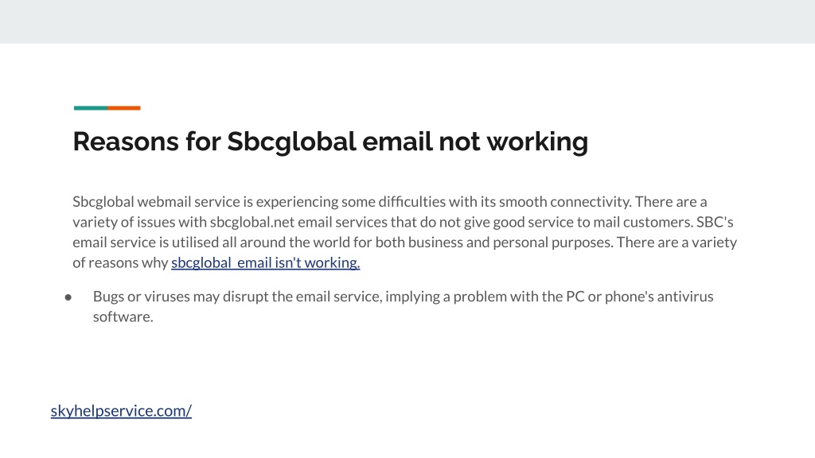
Task: Click the word "connectivity" in the first line
Action: click(591, 201)
